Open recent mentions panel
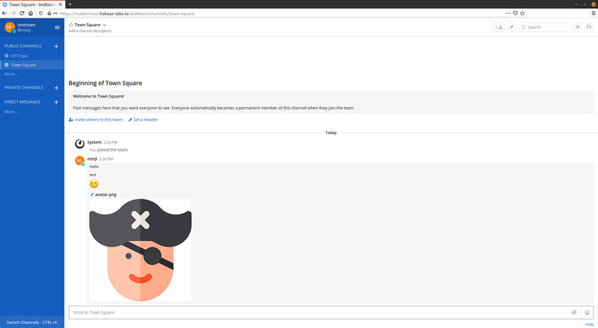This screenshot has height=328, width=598. (577, 27)
